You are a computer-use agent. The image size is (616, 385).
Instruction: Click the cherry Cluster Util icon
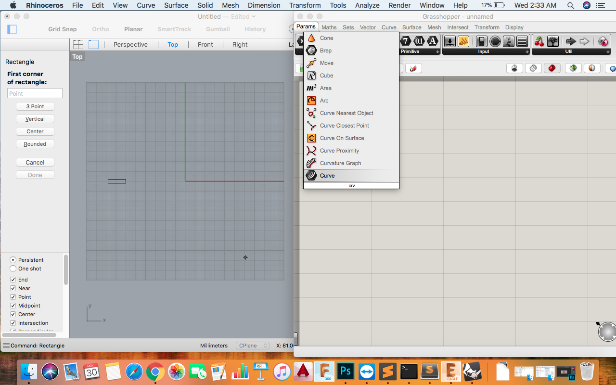coord(539,41)
